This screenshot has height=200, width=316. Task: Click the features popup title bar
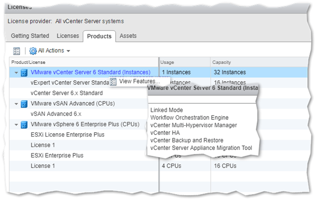pos(202,88)
